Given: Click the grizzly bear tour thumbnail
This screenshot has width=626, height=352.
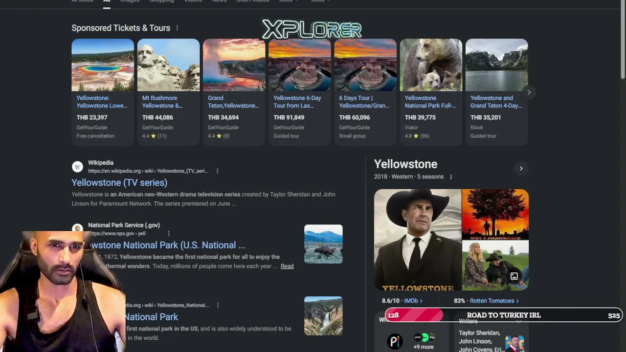Looking at the screenshot, I should (x=431, y=65).
